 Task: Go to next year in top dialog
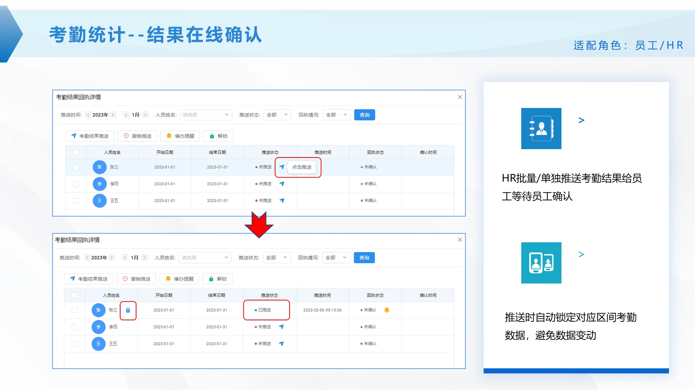(x=113, y=115)
